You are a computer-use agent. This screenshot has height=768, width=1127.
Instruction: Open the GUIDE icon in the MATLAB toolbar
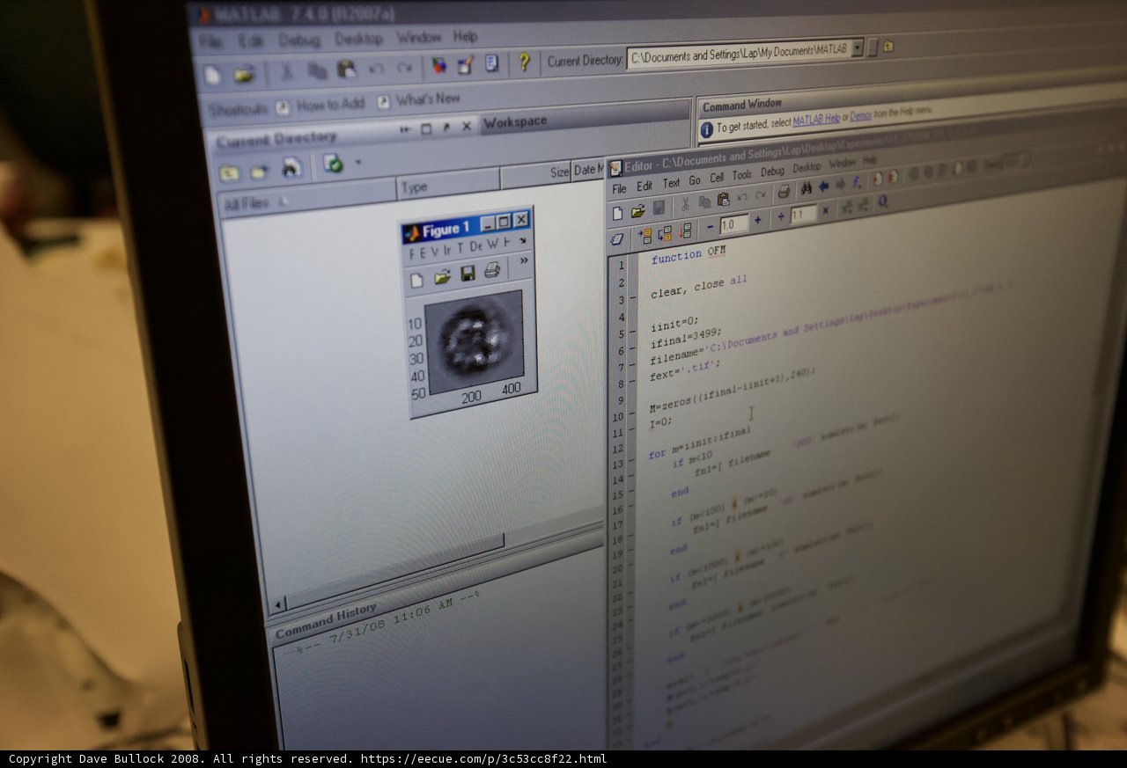pyautogui.click(x=466, y=64)
